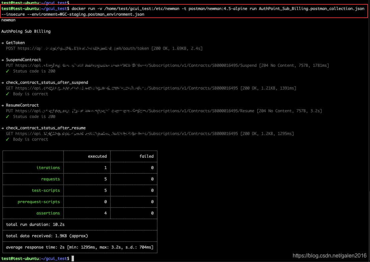Click the check mark beside ResumeContract's status test
Image resolution: width=370 pixels, height=262 pixels.
[8, 117]
